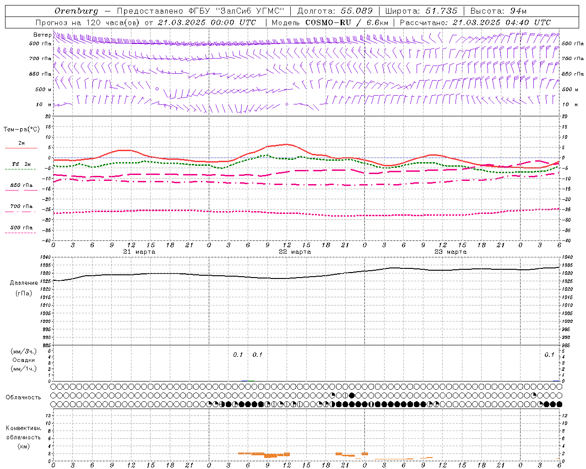
Task: Click the Долгота: 55.089 value
Action: tap(335, 11)
